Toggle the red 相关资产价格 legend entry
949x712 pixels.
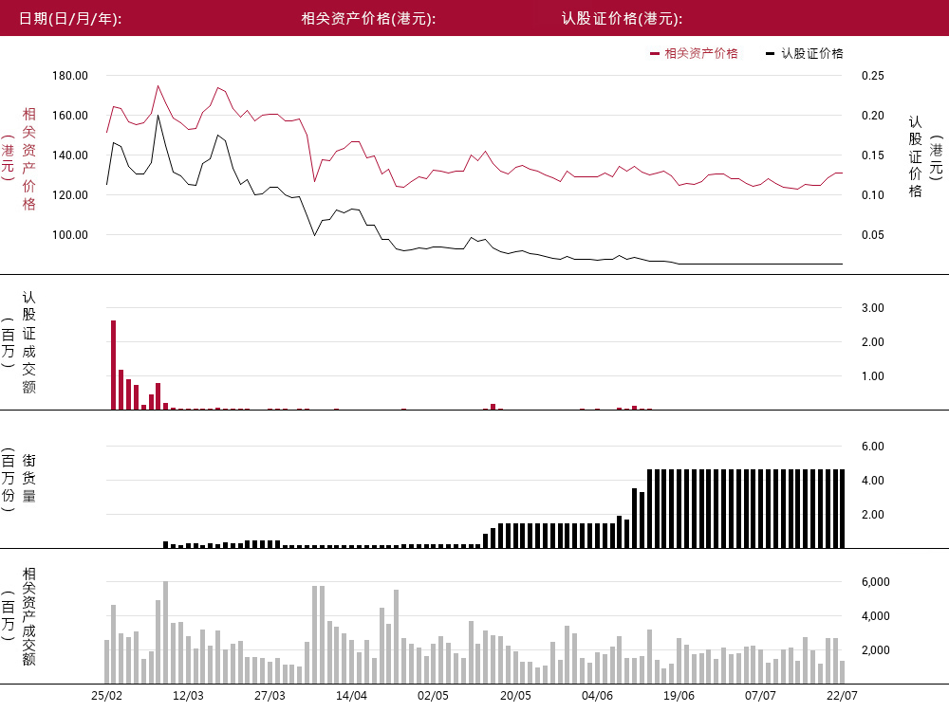tap(695, 53)
